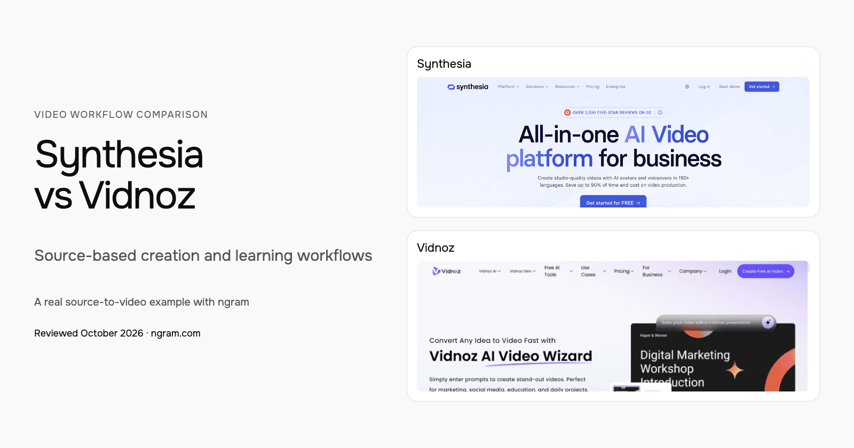Click the 'Create studio-quality videos' description text
Screen dimensions: 854x448
[x=613, y=181]
